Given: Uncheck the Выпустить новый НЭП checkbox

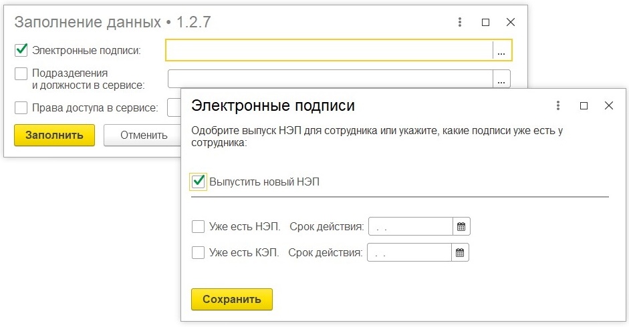Looking at the screenshot, I should pyautogui.click(x=199, y=182).
